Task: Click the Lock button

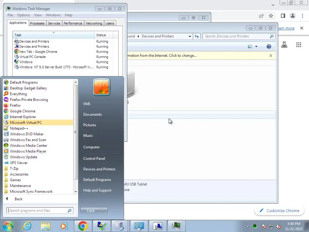Action: [x=91, y=211]
